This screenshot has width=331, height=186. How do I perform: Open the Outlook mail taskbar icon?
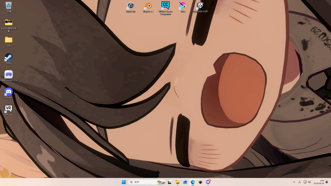click(x=185, y=182)
